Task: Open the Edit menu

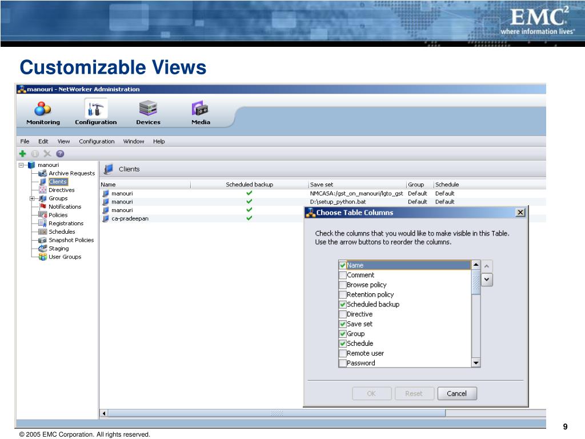Action: 43,142
